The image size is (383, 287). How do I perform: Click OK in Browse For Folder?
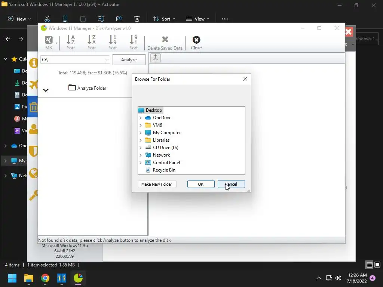[x=201, y=184]
